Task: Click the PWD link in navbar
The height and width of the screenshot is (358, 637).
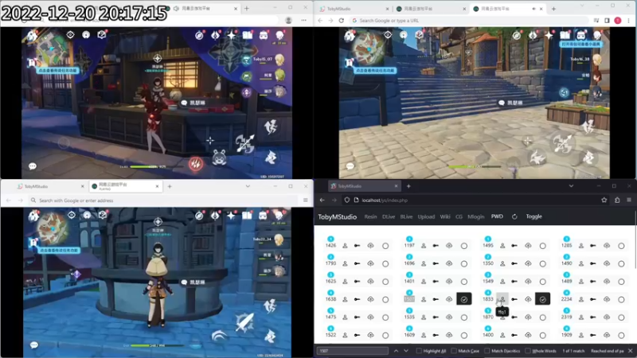Action: (x=497, y=216)
